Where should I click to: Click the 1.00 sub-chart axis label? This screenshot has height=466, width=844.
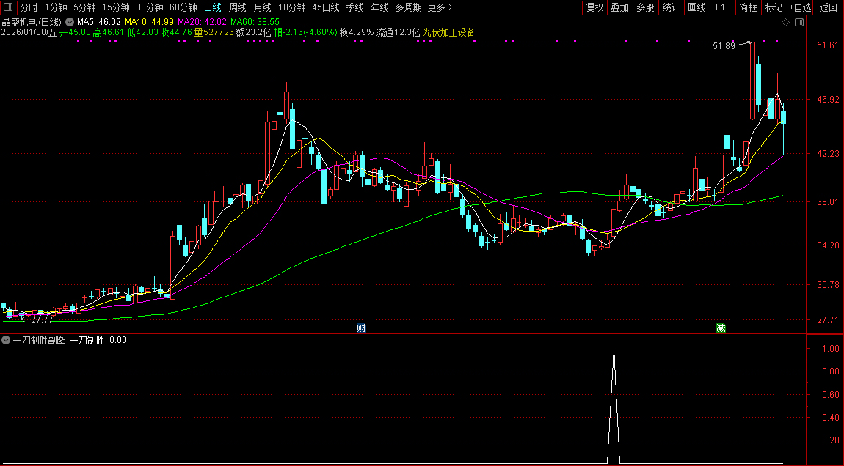831,348
